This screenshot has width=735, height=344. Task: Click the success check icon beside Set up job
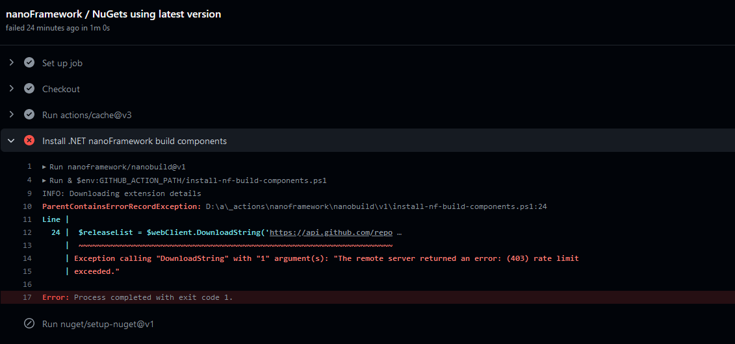29,63
